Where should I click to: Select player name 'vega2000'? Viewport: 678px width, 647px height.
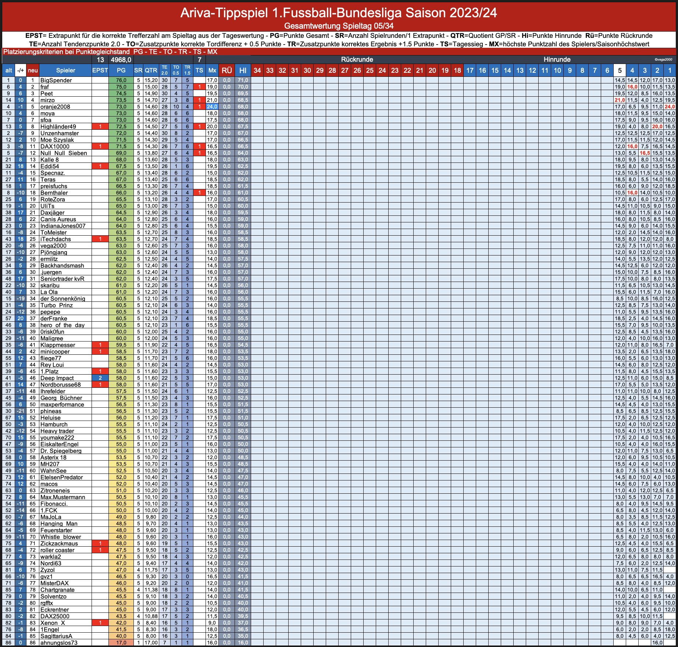pos(53,246)
